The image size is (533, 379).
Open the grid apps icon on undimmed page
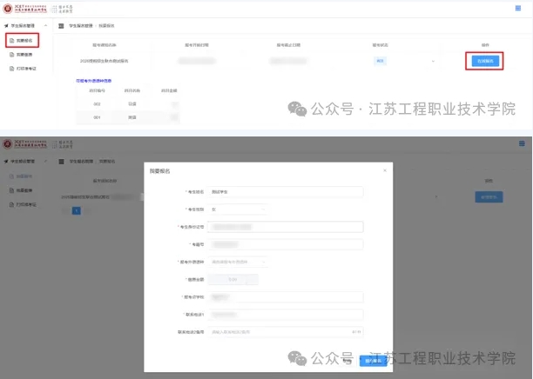517,8
